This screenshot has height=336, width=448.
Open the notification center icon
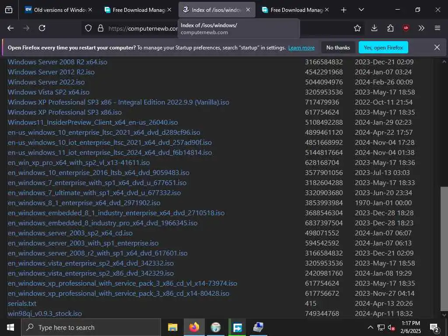click(x=434, y=328)
